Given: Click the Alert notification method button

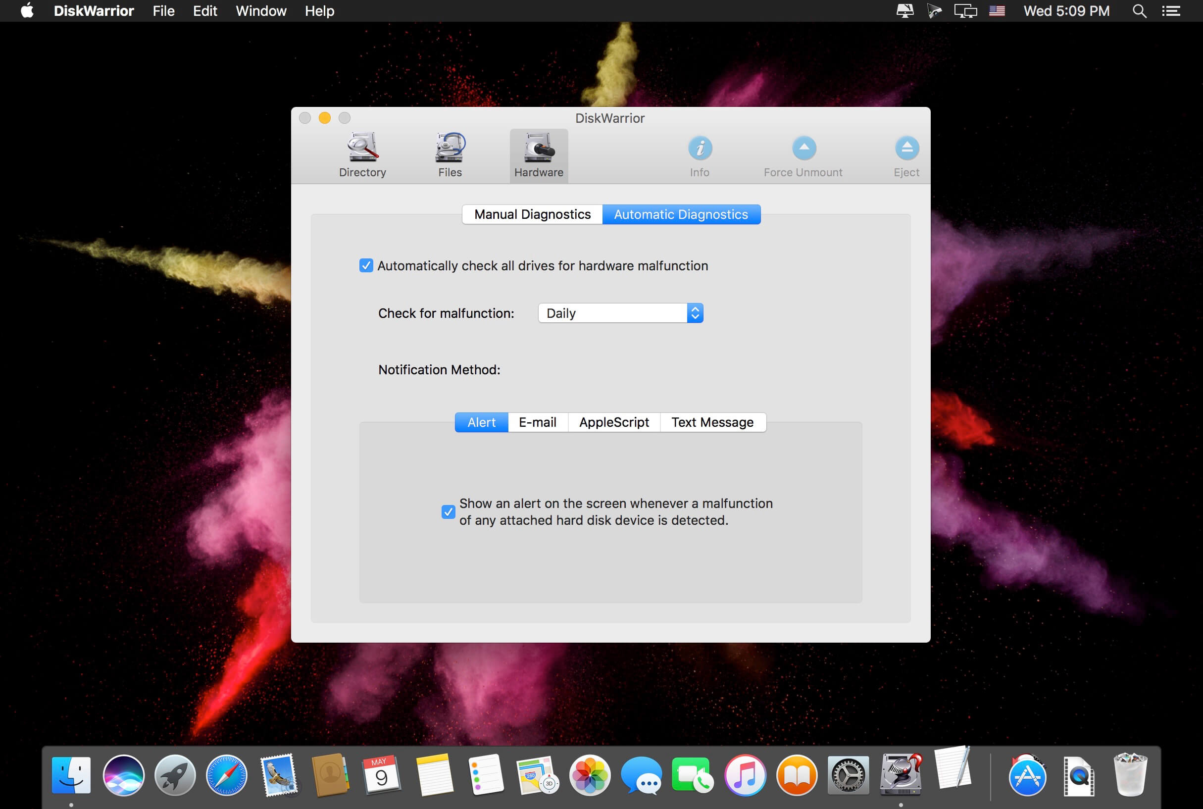Looking at the screenshot, I should (x=482, y=422).
